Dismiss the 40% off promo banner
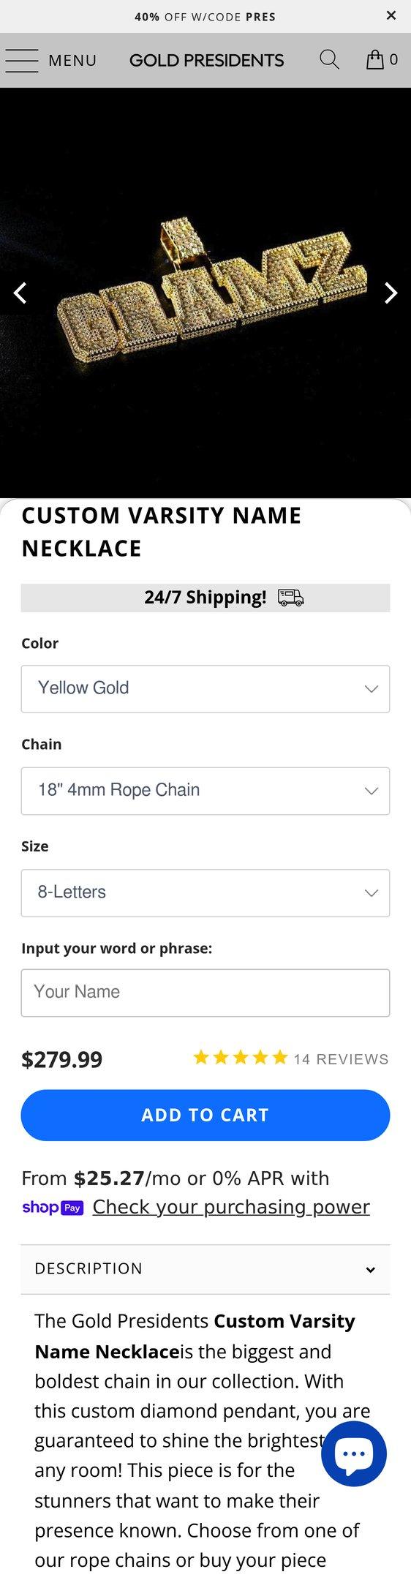 (x=391, y=16)
